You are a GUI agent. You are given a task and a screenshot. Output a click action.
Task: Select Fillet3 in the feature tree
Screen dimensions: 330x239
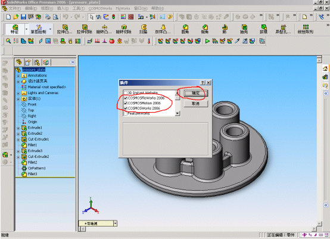coord(32,174)
